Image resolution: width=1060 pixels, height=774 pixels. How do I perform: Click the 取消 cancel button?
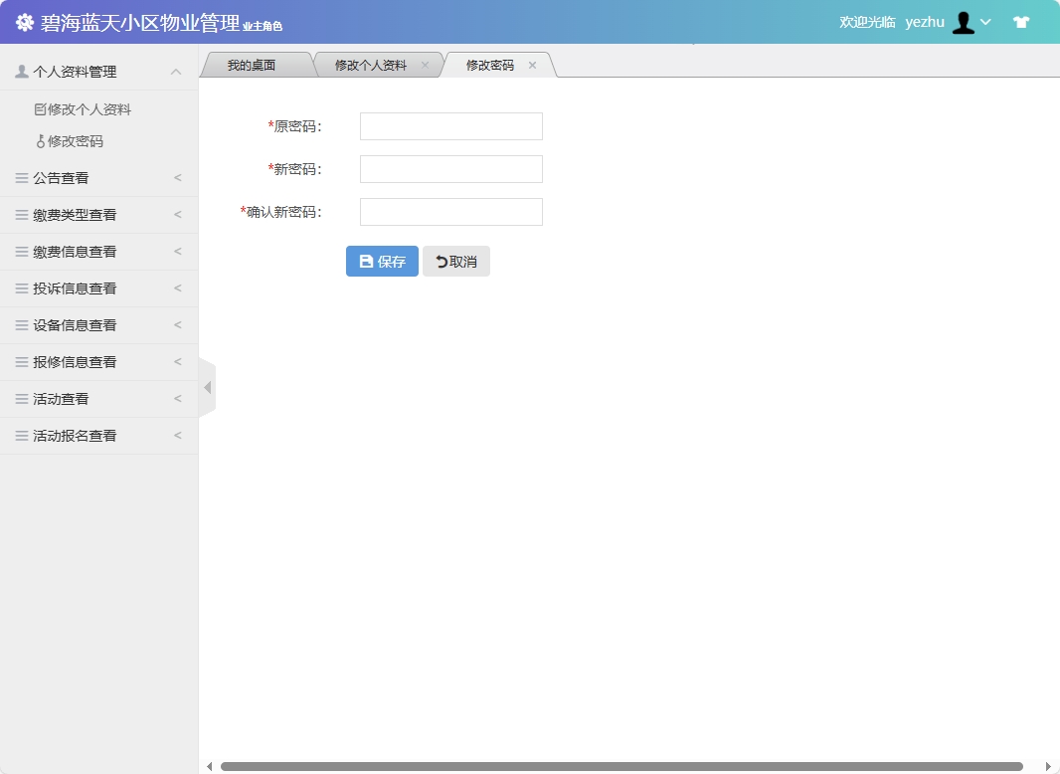click(456, 261)
